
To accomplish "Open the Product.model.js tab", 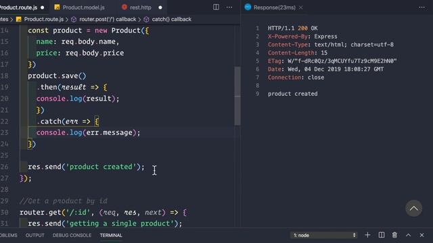I will 83,7.
